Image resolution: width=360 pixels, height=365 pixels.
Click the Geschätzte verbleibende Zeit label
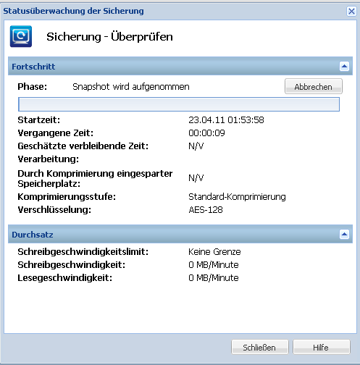tap(83, 146)
